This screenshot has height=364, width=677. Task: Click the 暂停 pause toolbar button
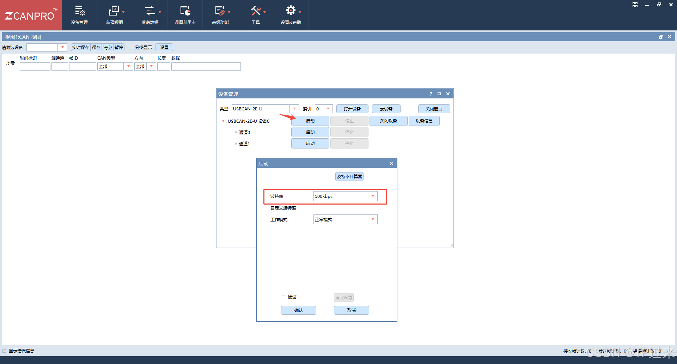pyautogui.click(x=118, y=47)
